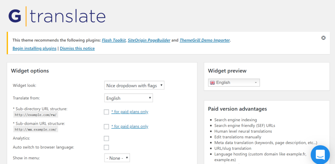Click the UK flag in widget preview
The height and width of the screenshot is (164, 335).
213,83
